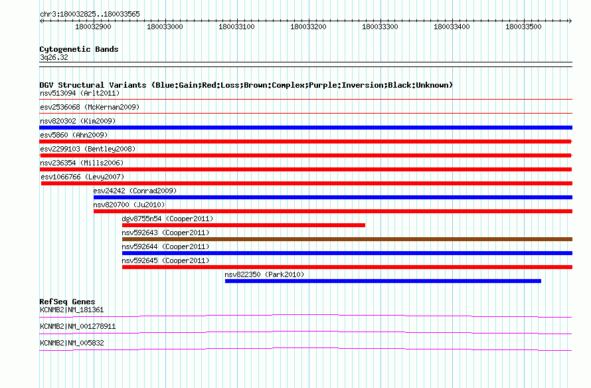
Task: Click the 3q26.32 band label
Action: [x=54, y=57]
